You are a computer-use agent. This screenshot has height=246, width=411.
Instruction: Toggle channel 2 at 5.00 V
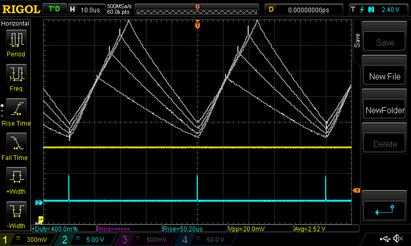(87, 239)
